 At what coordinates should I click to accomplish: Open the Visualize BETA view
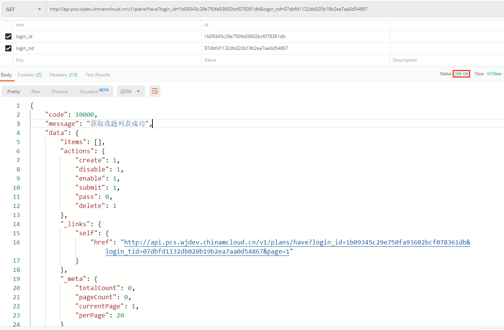coord(94,91)
